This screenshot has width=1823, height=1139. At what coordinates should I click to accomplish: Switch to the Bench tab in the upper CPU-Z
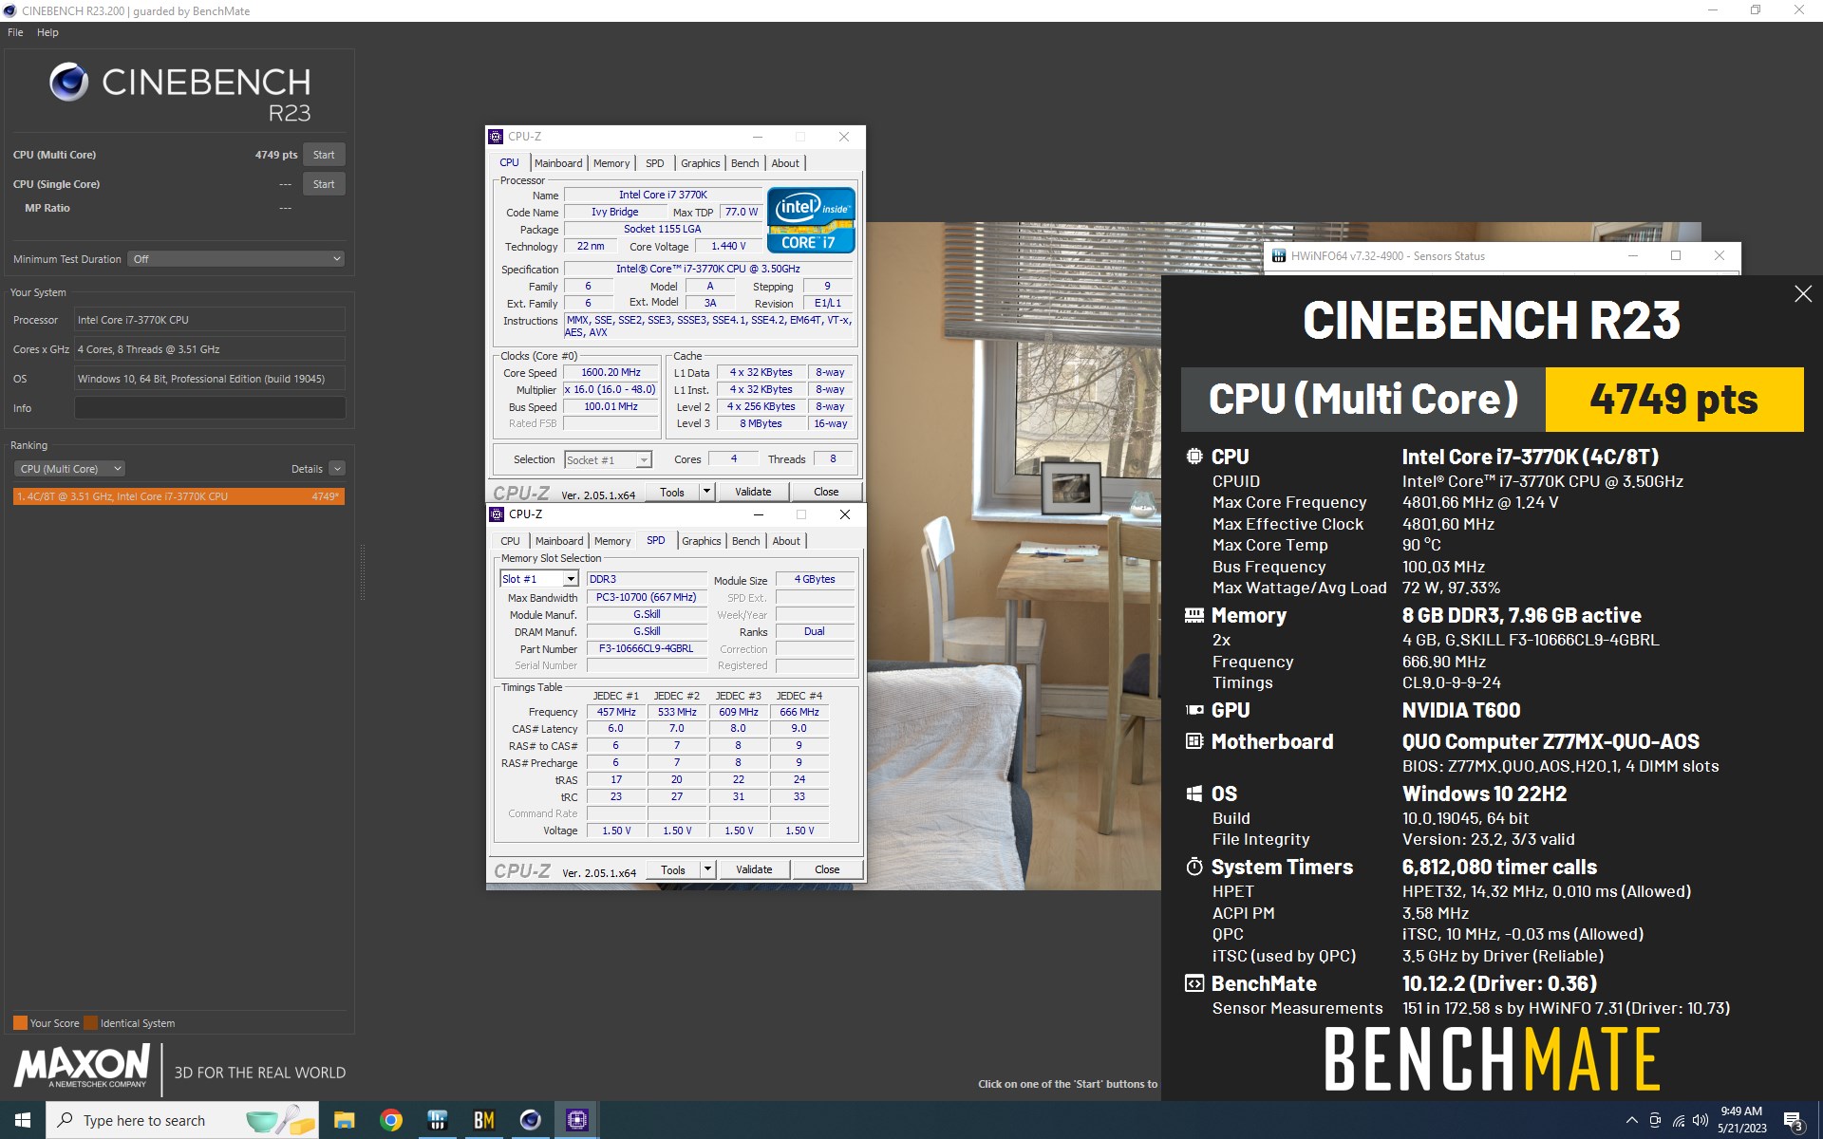[x=744, y=163]
